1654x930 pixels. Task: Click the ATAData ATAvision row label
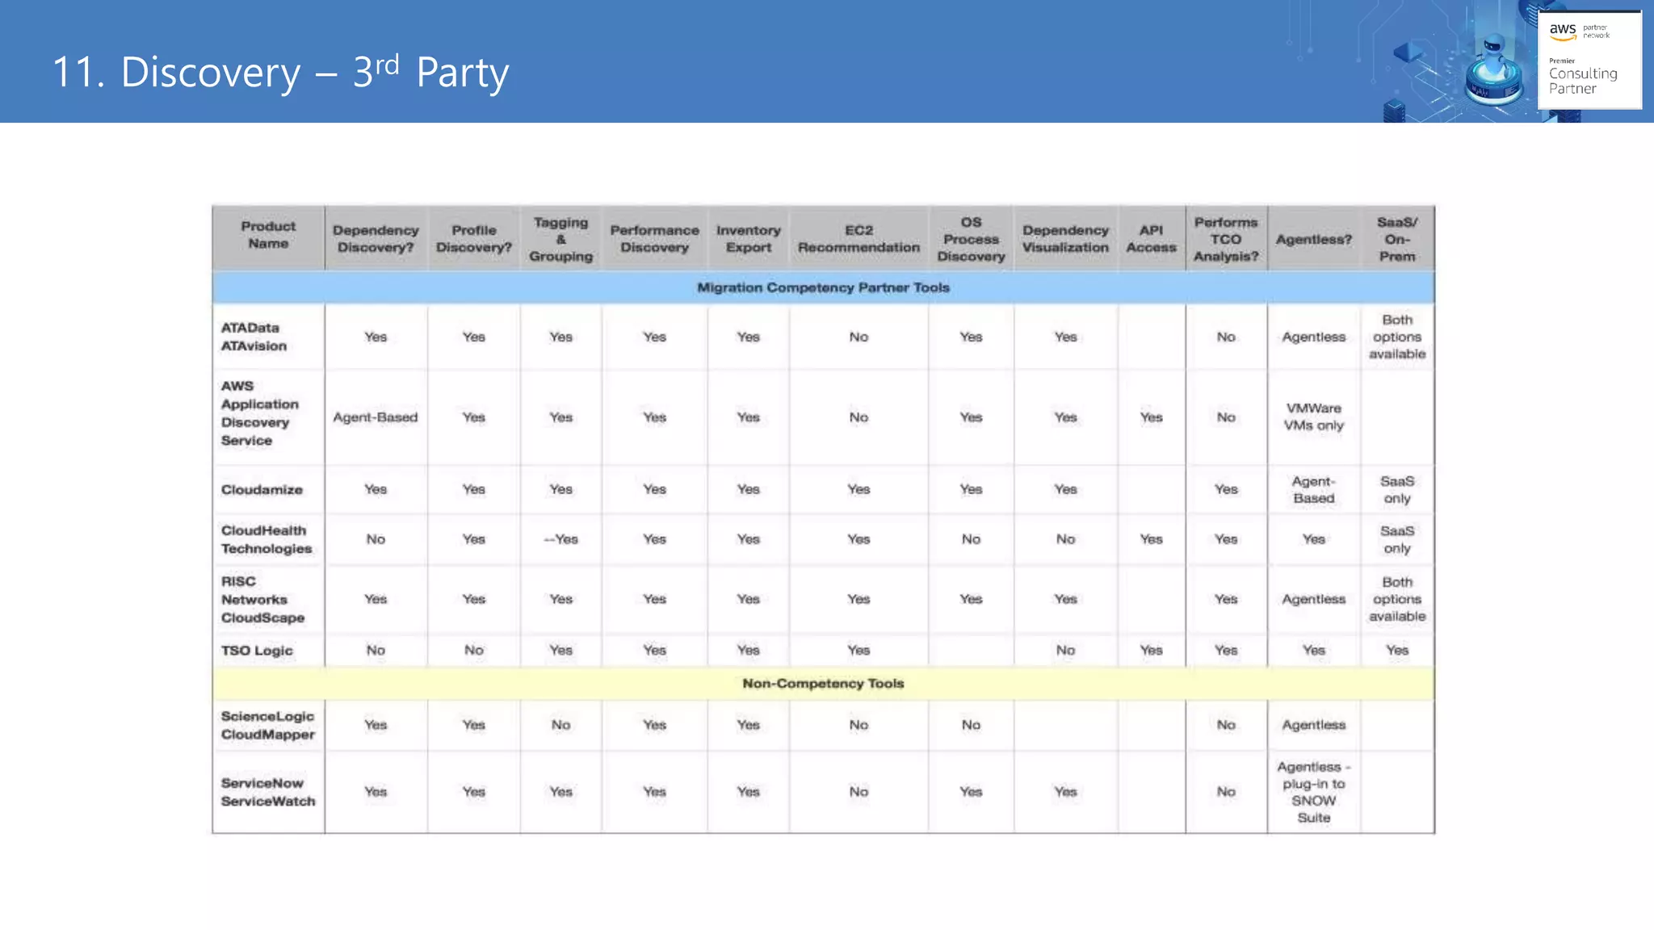click(x=254, y=337)
